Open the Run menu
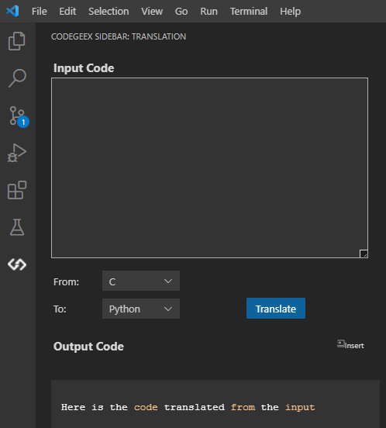The height and width of the screenshot is (428, 386). [209, 12]
